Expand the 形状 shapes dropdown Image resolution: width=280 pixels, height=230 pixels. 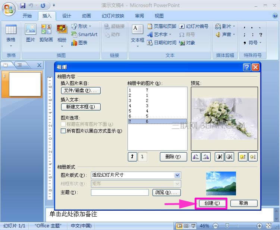[90, 26]
